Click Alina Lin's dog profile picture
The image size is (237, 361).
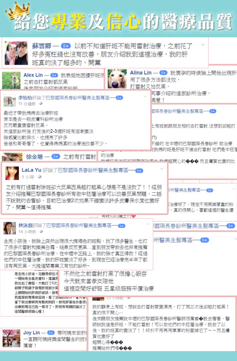point(117,79)
